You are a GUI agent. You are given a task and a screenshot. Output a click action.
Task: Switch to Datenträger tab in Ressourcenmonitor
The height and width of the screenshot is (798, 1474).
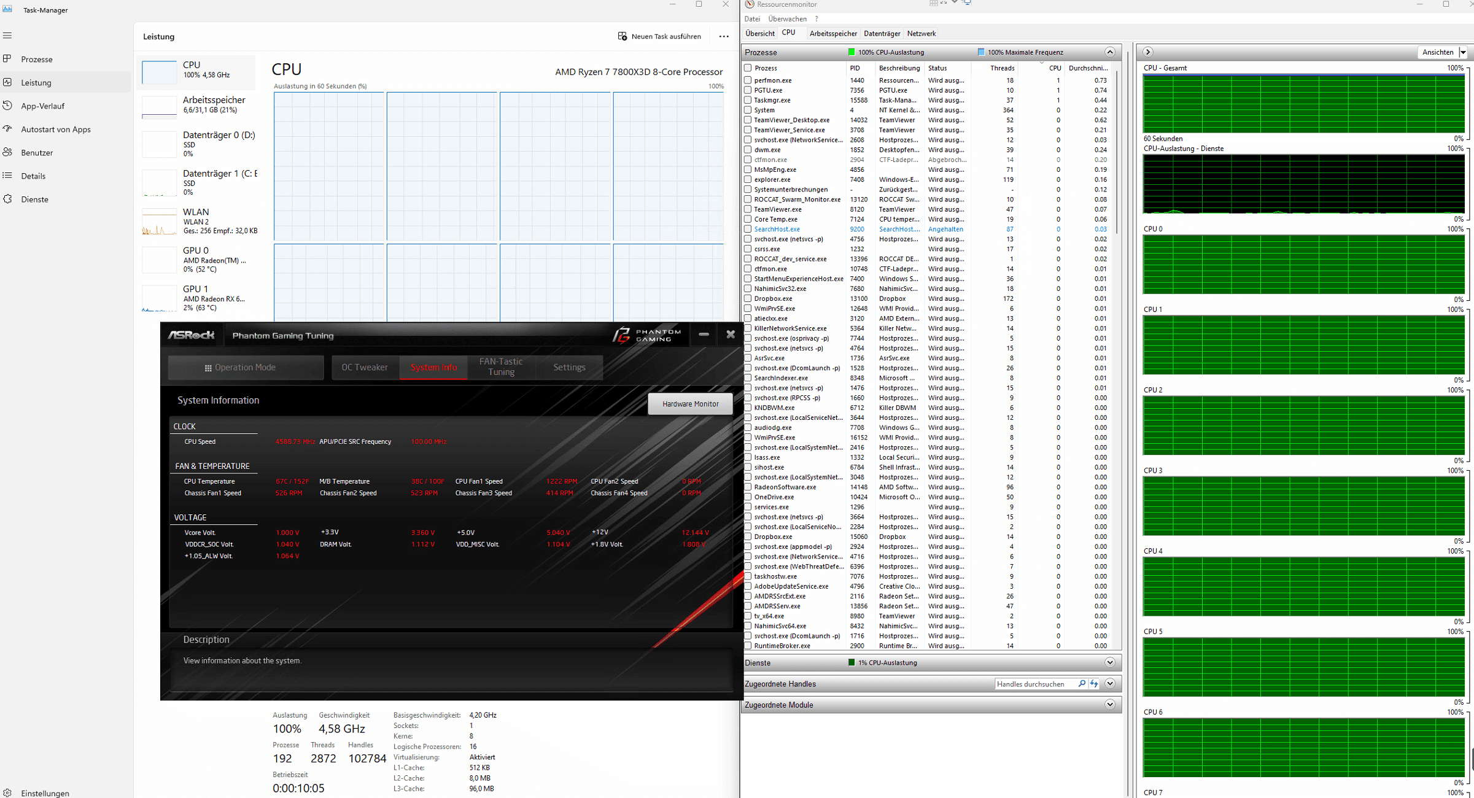coord(882,33)
